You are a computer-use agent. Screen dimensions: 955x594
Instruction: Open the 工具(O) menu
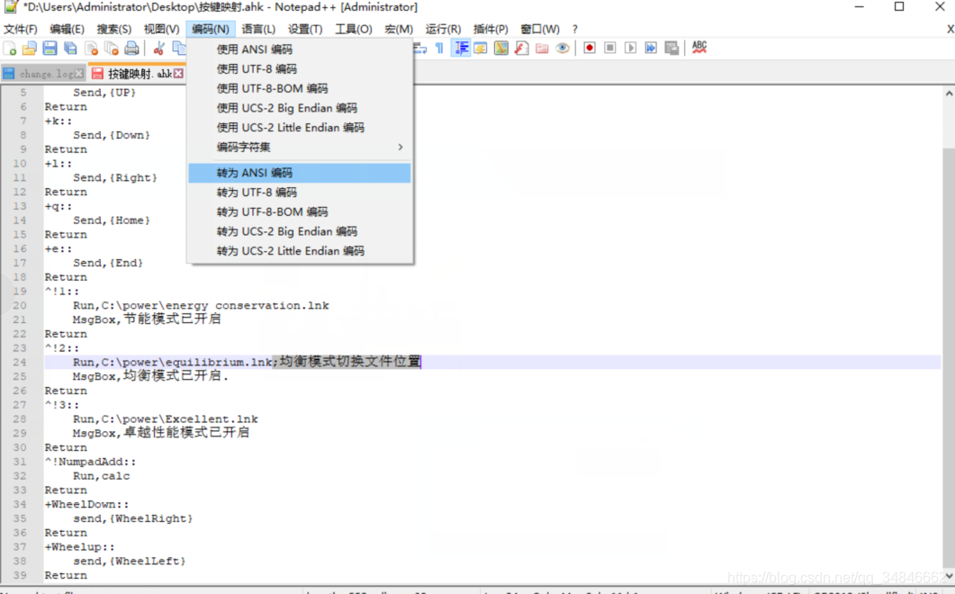point(353,29)
